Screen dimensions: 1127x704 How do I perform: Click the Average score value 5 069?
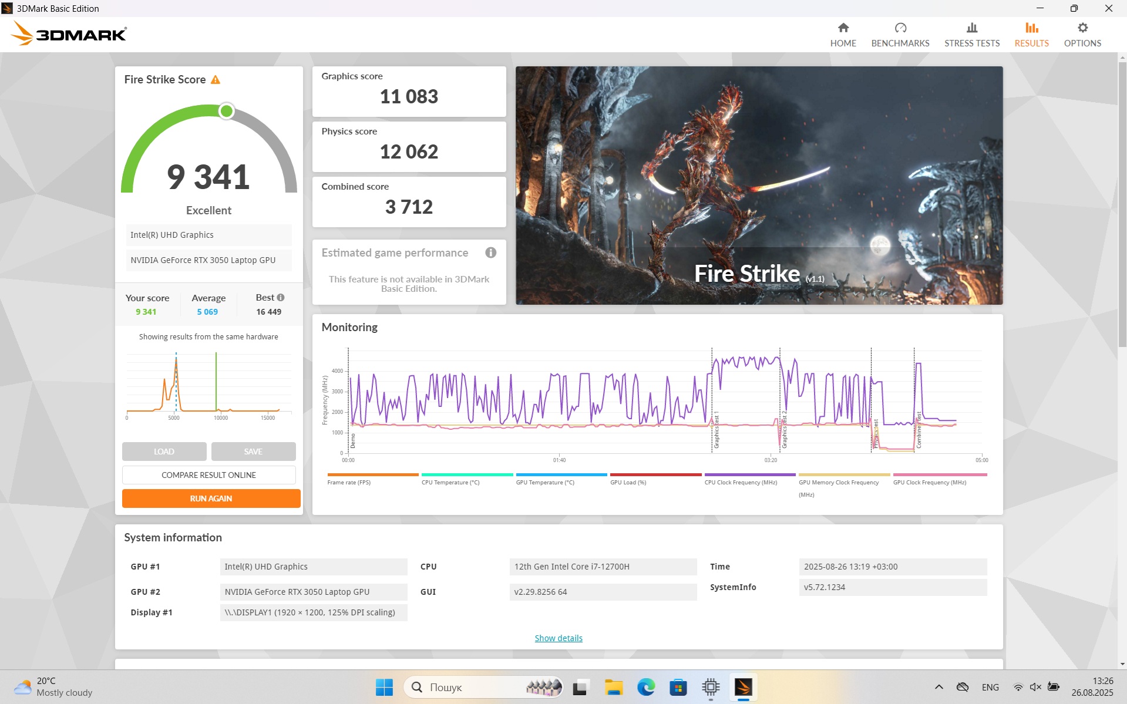[207, 312]
